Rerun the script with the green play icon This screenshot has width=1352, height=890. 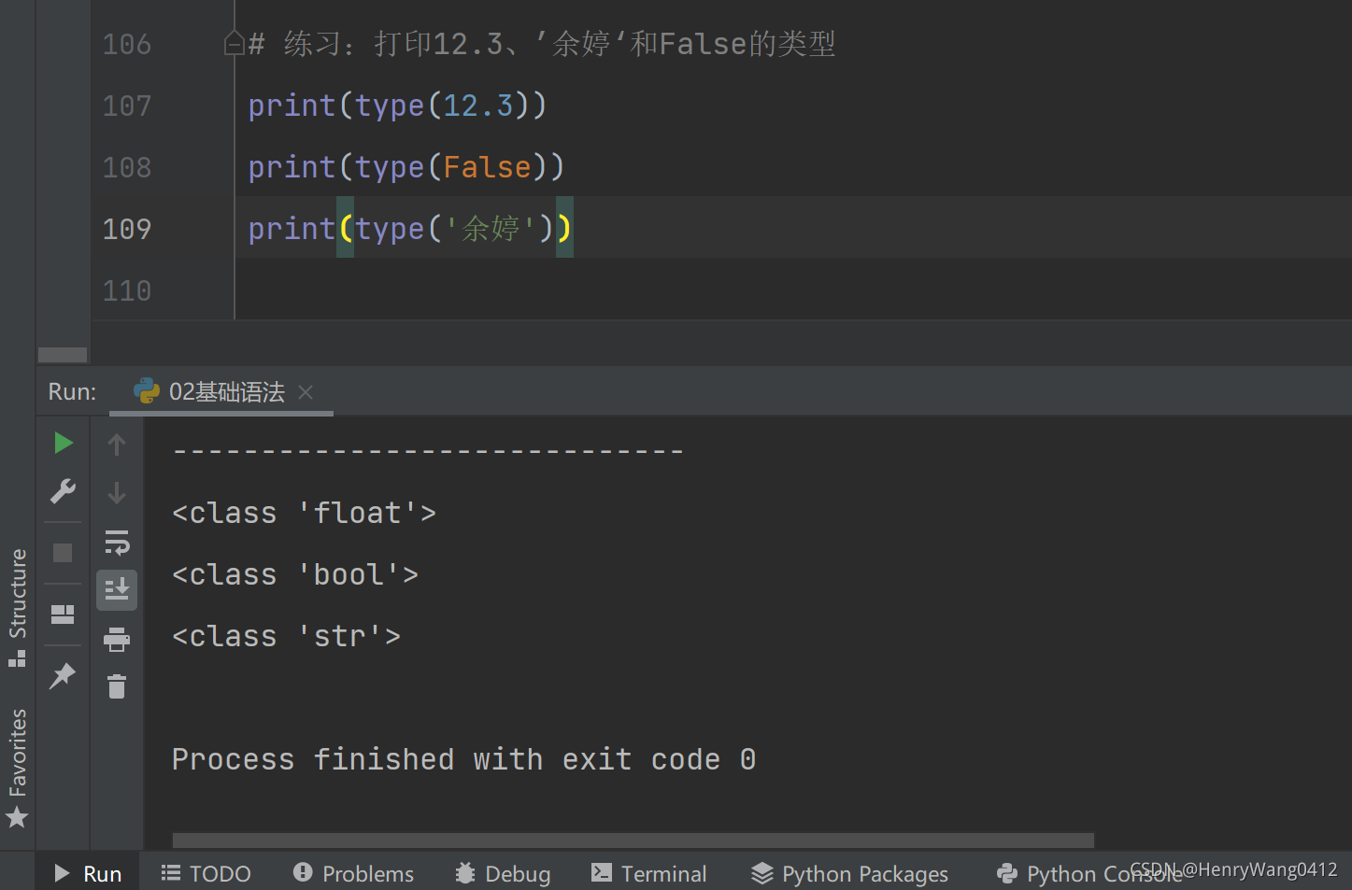[x=63, y=443]
